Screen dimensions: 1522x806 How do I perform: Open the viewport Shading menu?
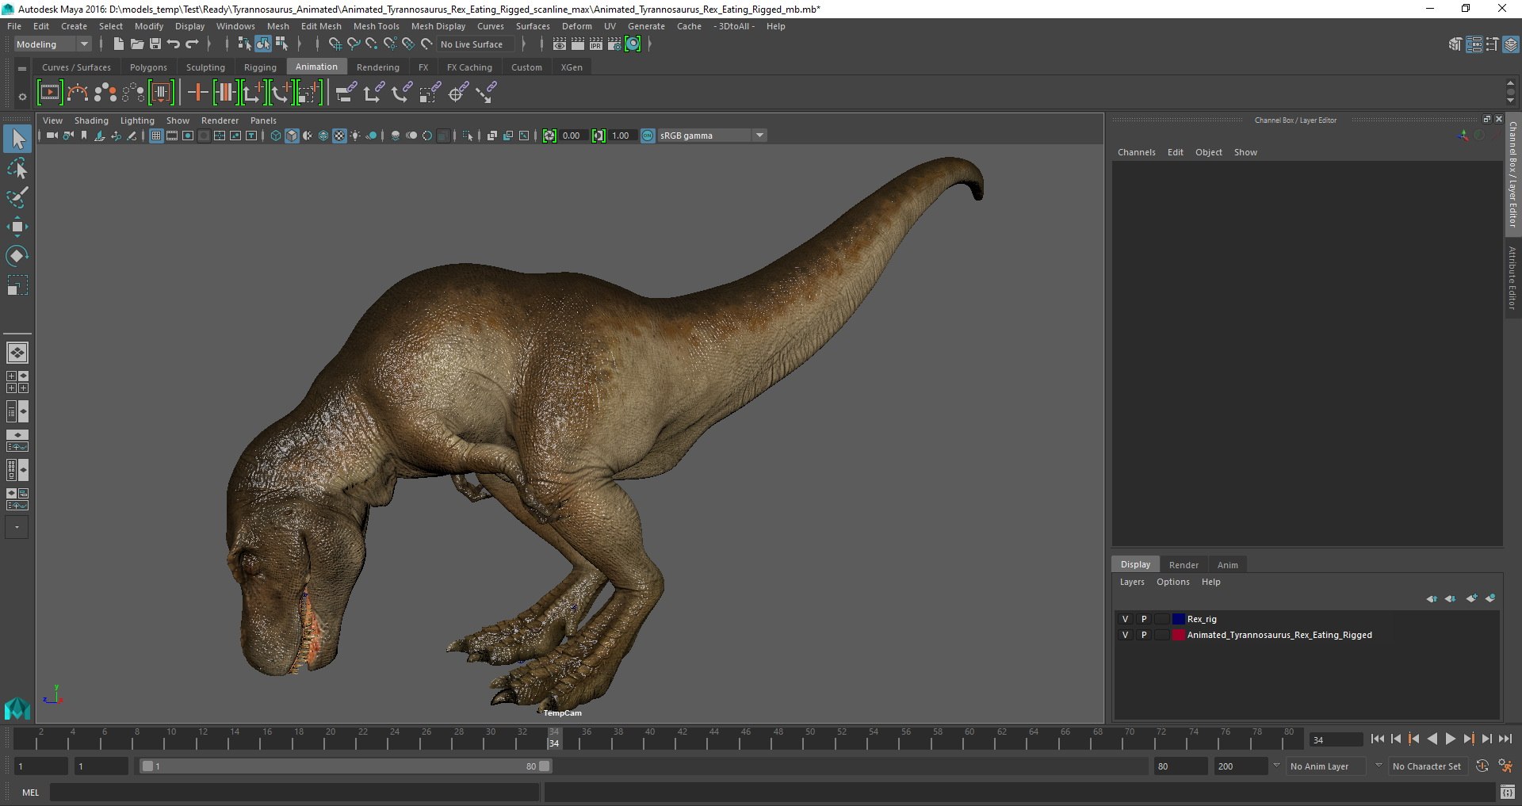pyautogui.click(x=91, y=120)
